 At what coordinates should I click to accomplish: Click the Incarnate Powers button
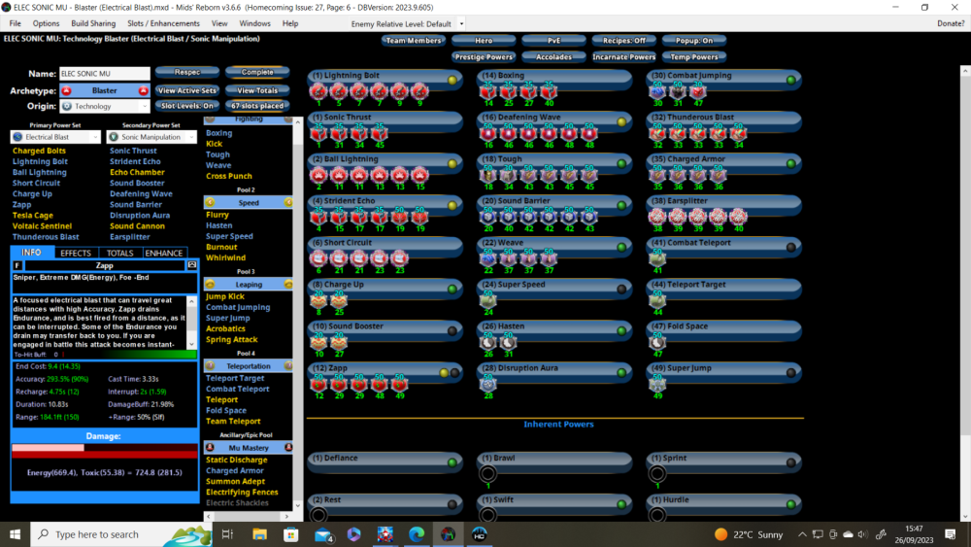(x=623, y=57)
